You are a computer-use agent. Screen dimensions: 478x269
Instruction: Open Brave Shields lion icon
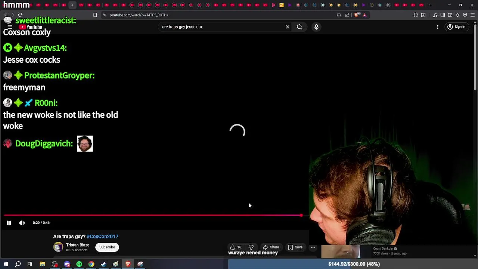357,15
